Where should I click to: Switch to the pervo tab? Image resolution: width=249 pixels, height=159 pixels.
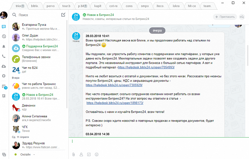click(50, 6)
